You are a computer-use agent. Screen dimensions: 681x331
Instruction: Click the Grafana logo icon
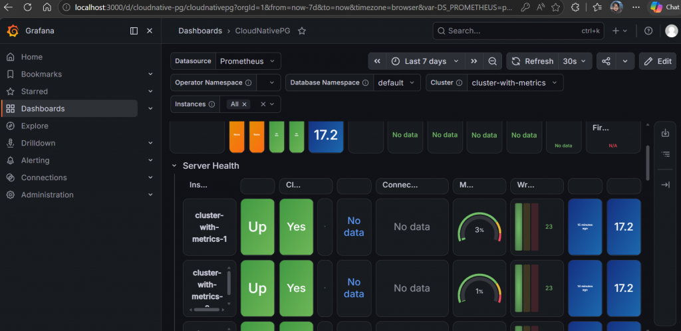[x=13, y=31]
